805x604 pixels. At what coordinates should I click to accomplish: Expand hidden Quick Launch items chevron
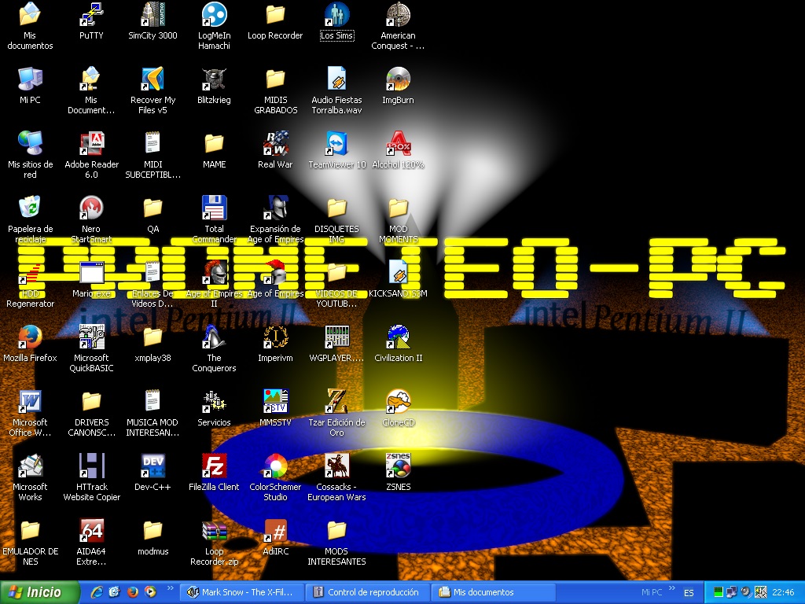tap(171, 588)
